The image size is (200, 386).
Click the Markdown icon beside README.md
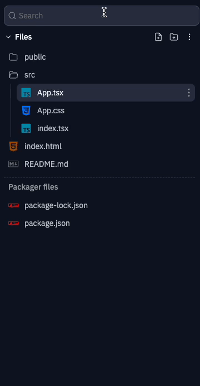(x=13, y=164)
